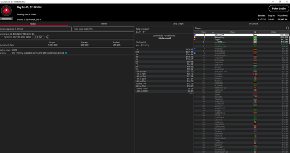This screenshot has width=290, height=153.
Task: Select player profChaos780 row
Action: tap(241, 72)
